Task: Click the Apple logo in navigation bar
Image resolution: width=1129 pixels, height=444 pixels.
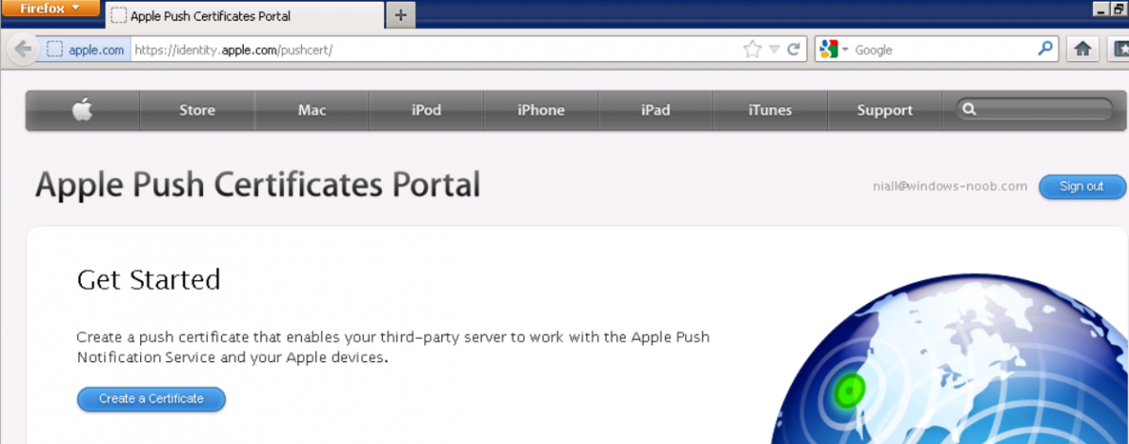Action: pos(83,110)
